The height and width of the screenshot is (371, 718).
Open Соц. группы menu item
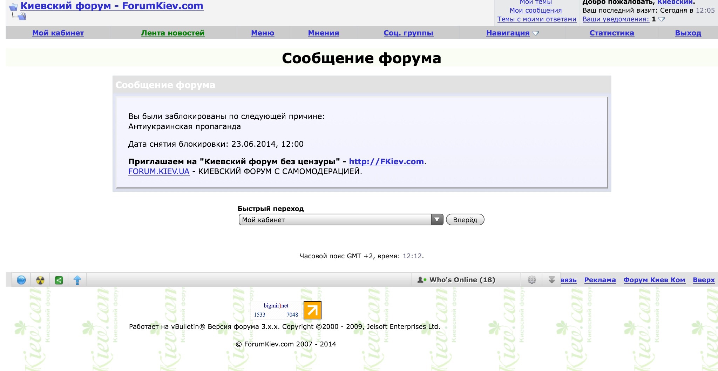[x=408, y=33]
